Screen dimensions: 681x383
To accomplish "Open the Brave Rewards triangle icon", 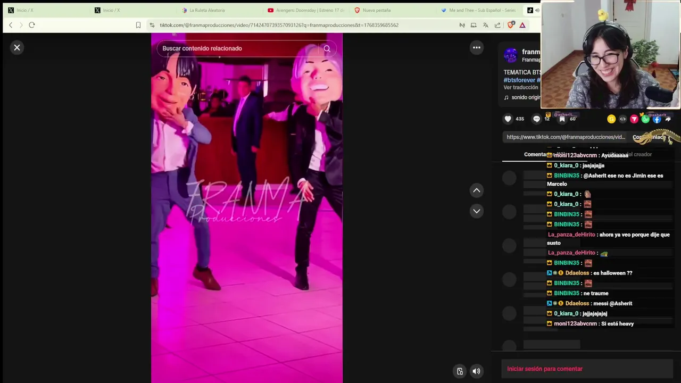I will click(x=522, y=25).
